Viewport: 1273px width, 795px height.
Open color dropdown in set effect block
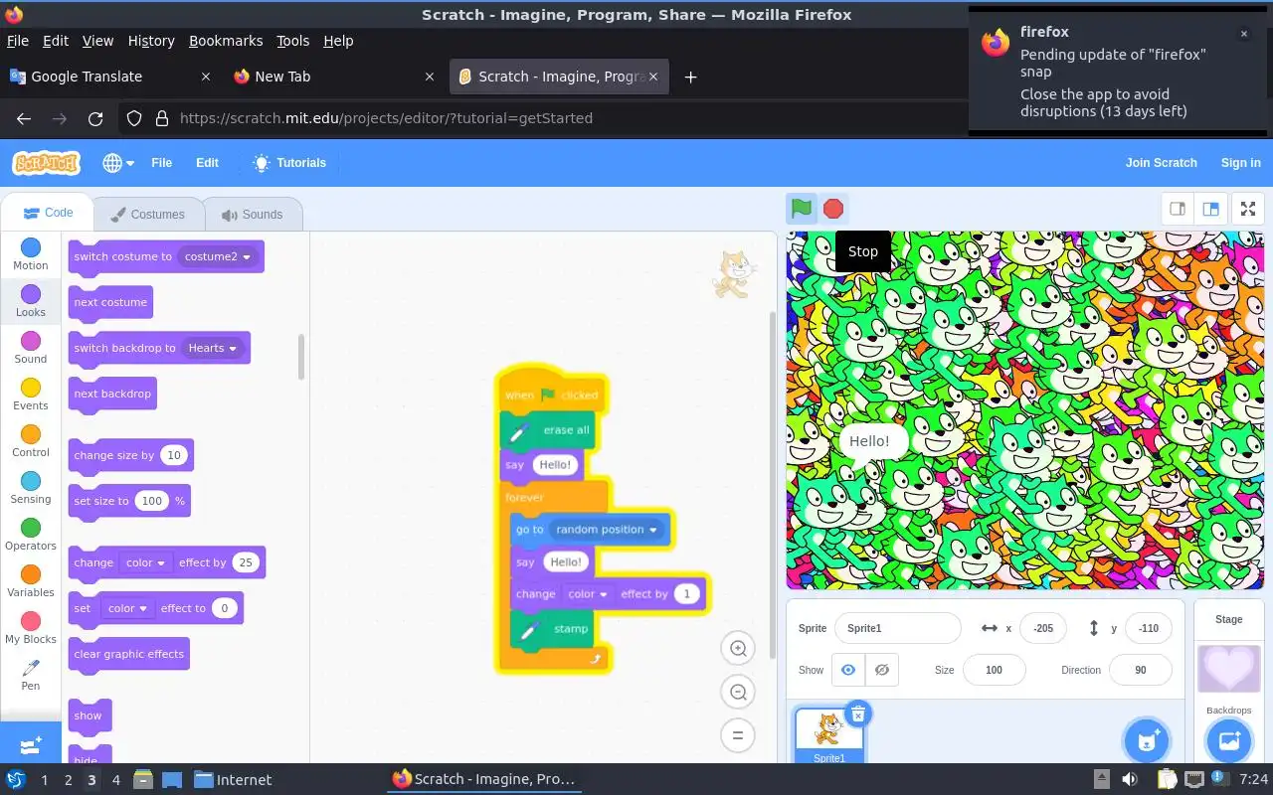click(x=127, y=608)
